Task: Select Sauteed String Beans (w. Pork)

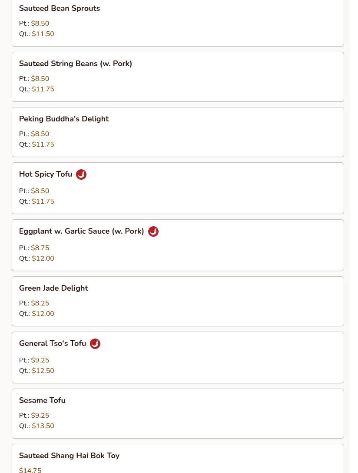Action: coord(75,64)
